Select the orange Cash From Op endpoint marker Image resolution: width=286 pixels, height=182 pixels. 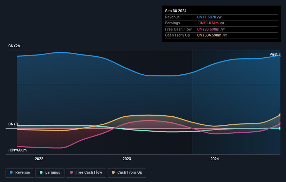pyautogui.click(x=280, y=115)
